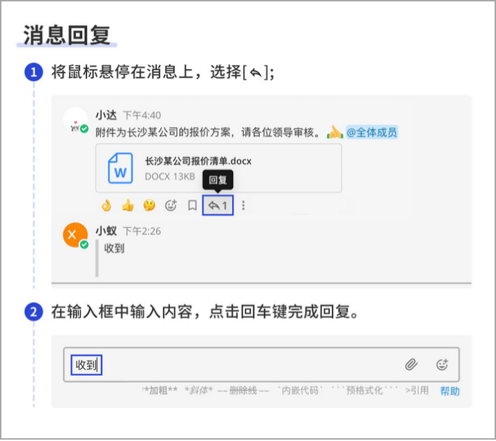Click the 删除线 formatting hint
Image resolution: width=496 pixels, height=441 pixels.
243,391
